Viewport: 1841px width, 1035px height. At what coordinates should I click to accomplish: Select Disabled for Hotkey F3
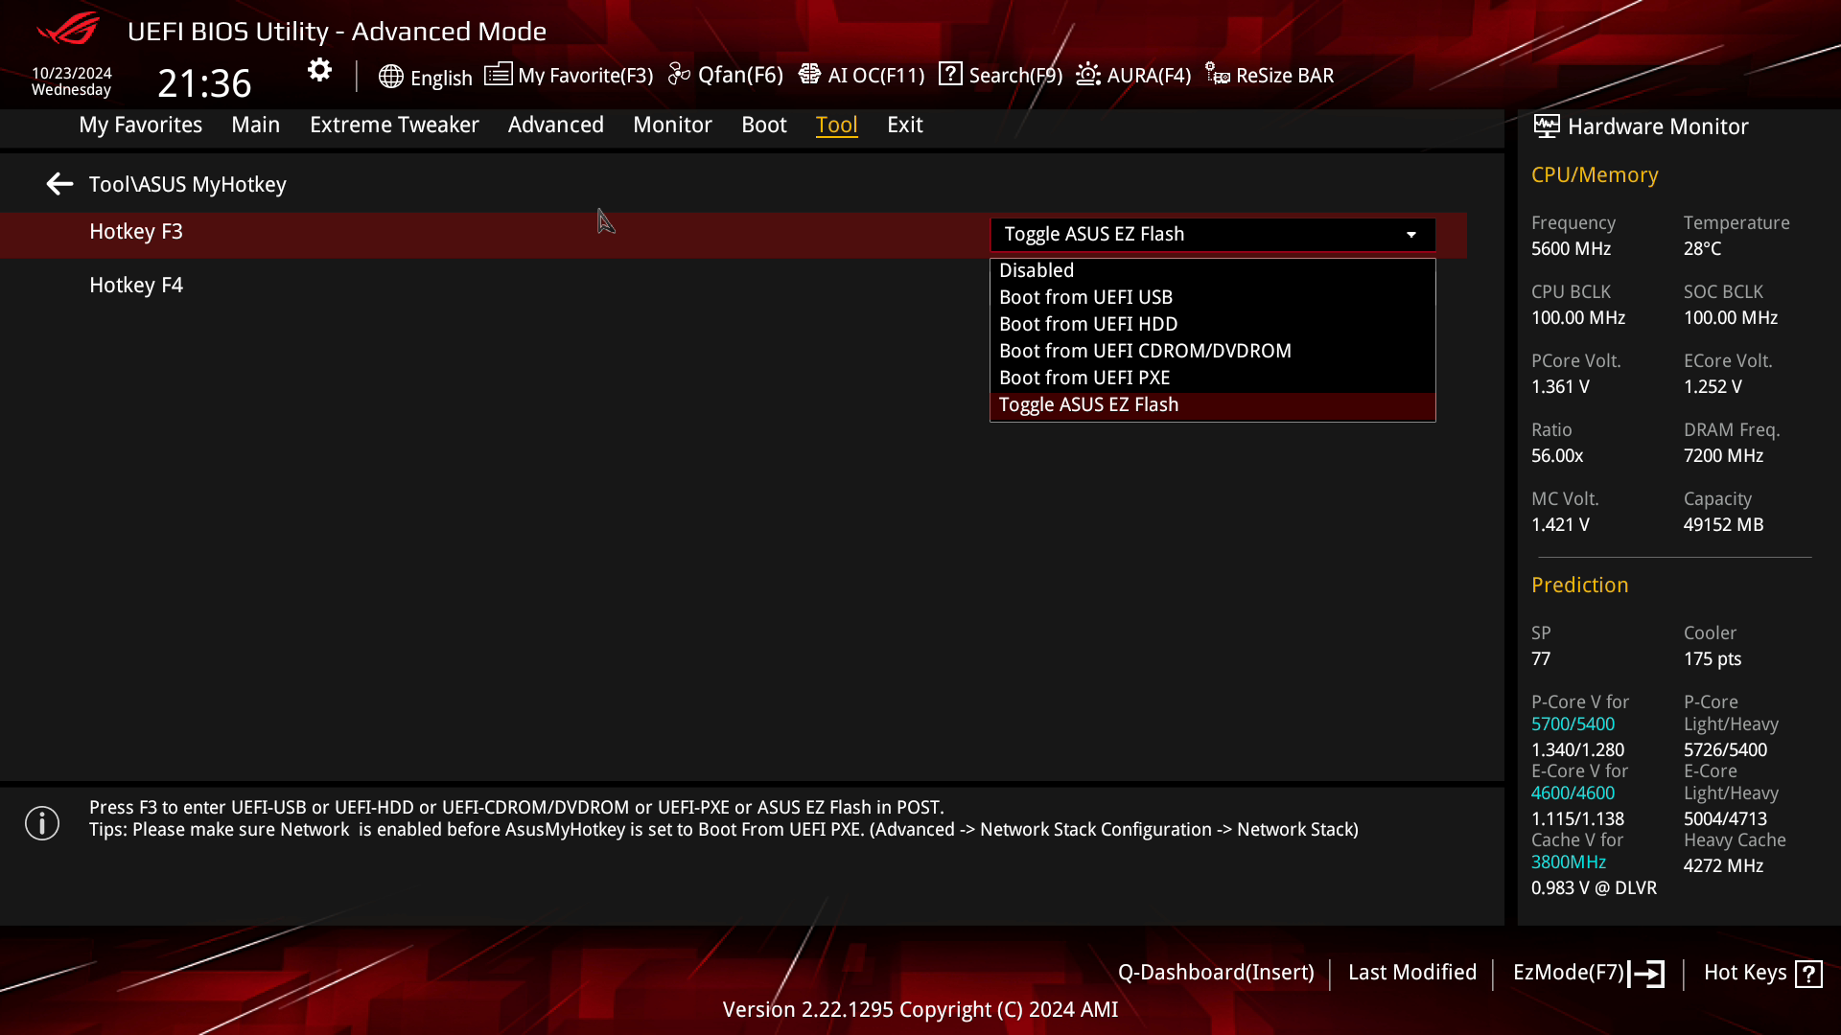tap(1037, 270)
